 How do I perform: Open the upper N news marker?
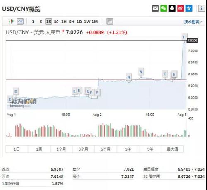(141, 72)
